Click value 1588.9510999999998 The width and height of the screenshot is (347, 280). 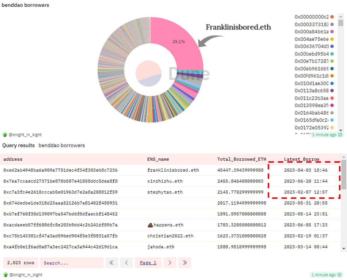242,246
